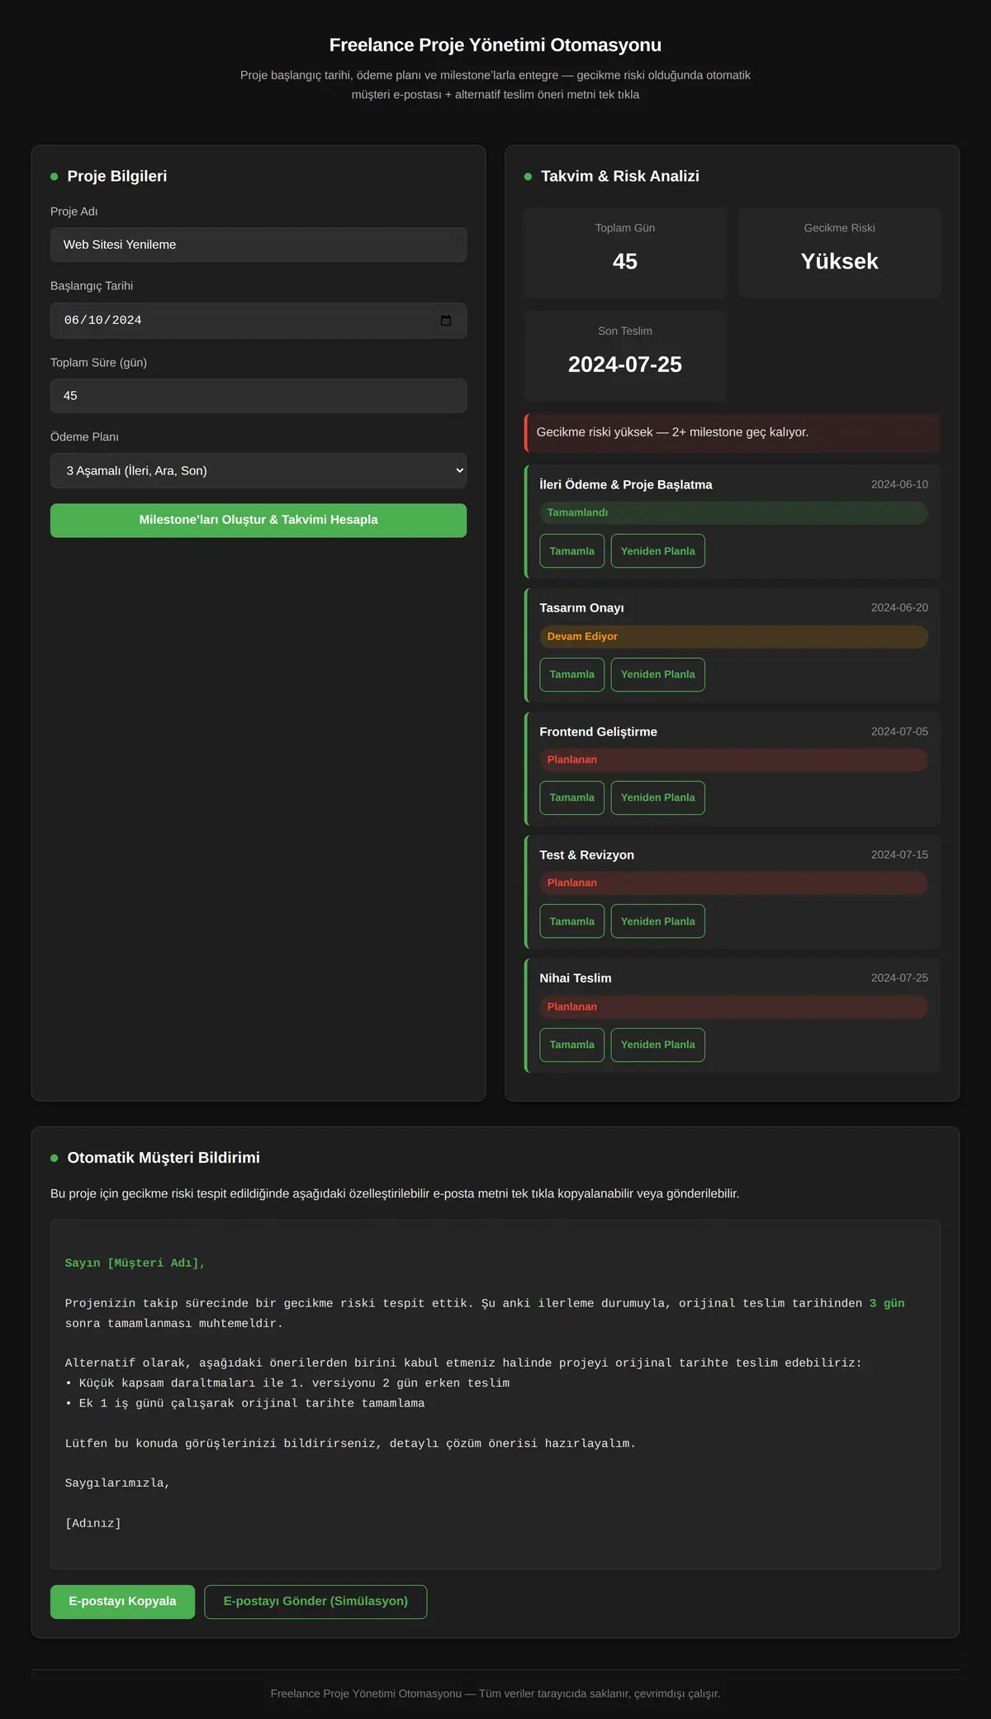Click the date 2024-06-20 on Tasarım Onayı
The width and height of the screenshot is (991, 1719).
click(899, 607)
